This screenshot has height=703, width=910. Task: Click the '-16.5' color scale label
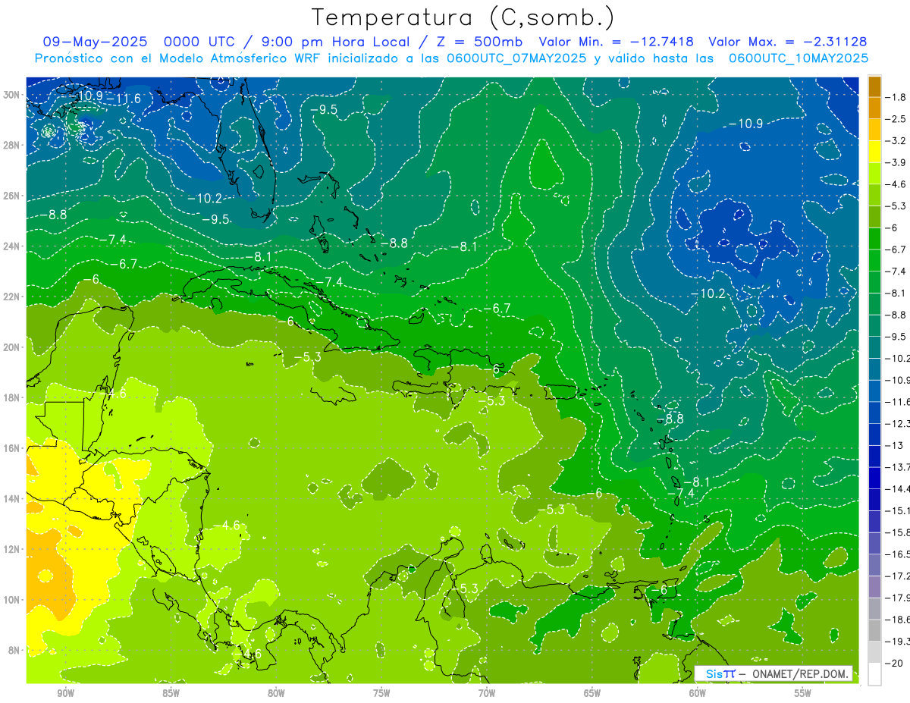click(898, 554)
